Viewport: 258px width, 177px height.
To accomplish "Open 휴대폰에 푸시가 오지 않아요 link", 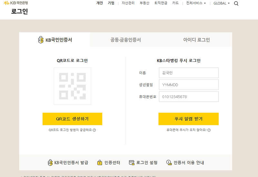I will 188,130.
